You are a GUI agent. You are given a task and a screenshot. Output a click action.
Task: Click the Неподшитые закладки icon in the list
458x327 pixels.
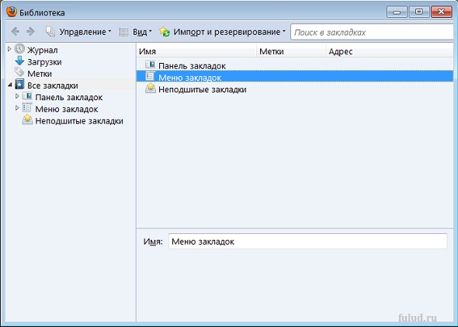pyautogui.click(x=151, y=89)
